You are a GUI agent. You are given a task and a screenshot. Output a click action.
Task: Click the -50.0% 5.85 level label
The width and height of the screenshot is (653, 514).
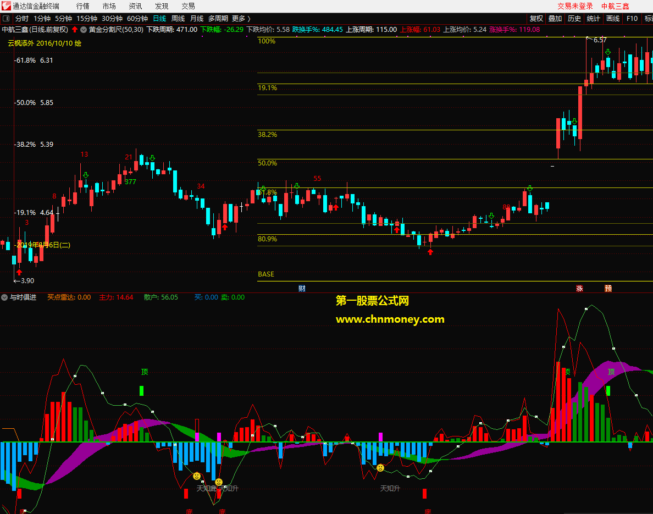click(34, 103)
